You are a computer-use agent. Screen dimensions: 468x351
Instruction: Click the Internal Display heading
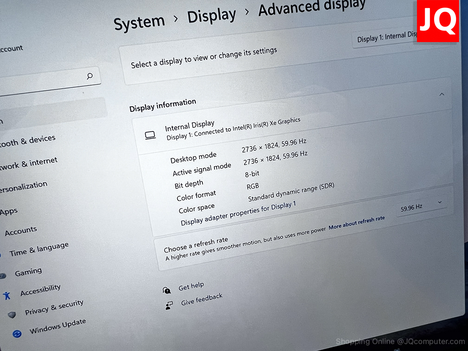[190, 126]
